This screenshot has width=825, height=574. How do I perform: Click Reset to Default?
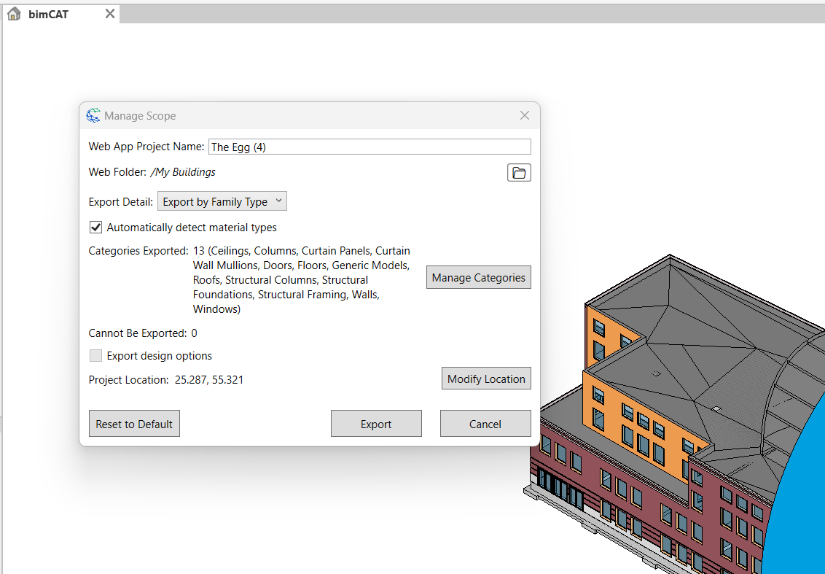(x=134, y=424)
